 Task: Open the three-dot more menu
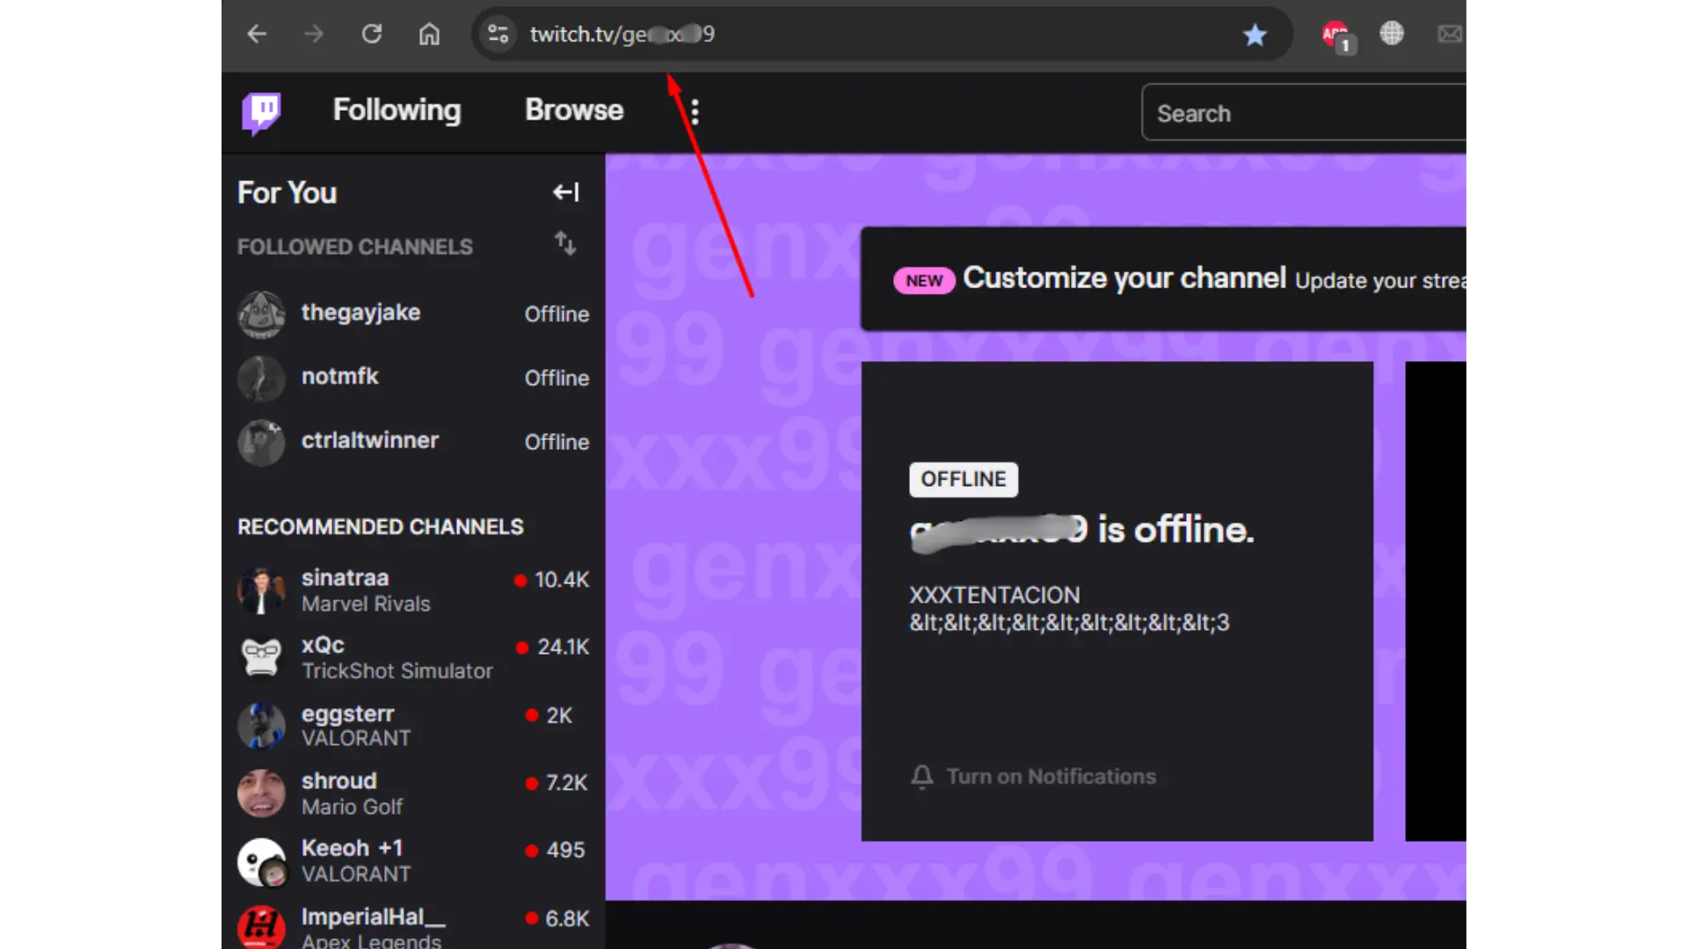point(695,112)
